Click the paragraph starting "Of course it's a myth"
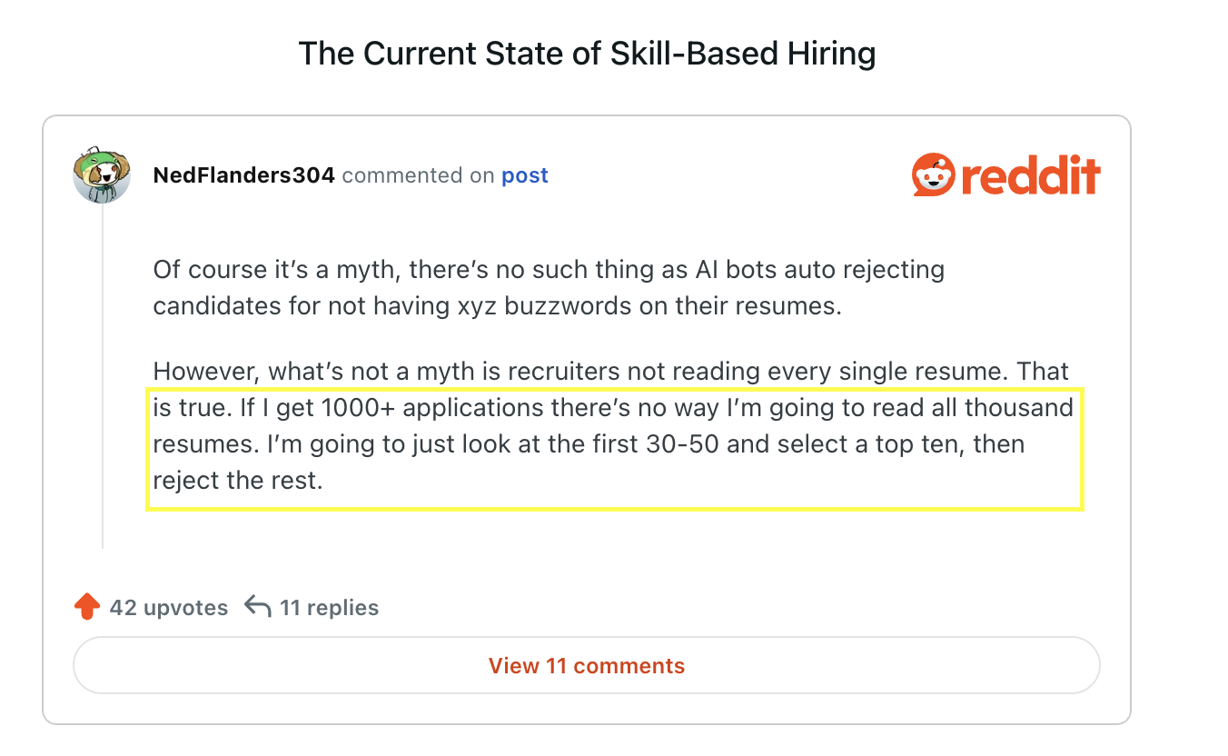This screenshot has height=756, width=1228. pos(549,287)
